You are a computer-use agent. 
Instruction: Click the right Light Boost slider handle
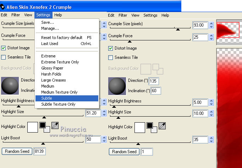tap(138, 144)
